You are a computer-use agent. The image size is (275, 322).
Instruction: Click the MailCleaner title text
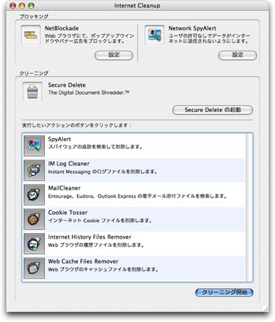click(x=64, y=188)
